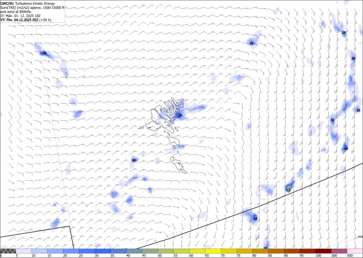Select the TKE value 32 on the map
This screenshot has height=258, width=363.
332,120
